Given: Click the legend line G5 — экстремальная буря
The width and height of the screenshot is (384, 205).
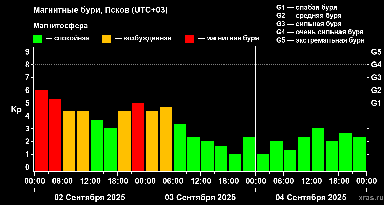Looking at the screenshot, I should pyautogui.click(x=320, y=40).
